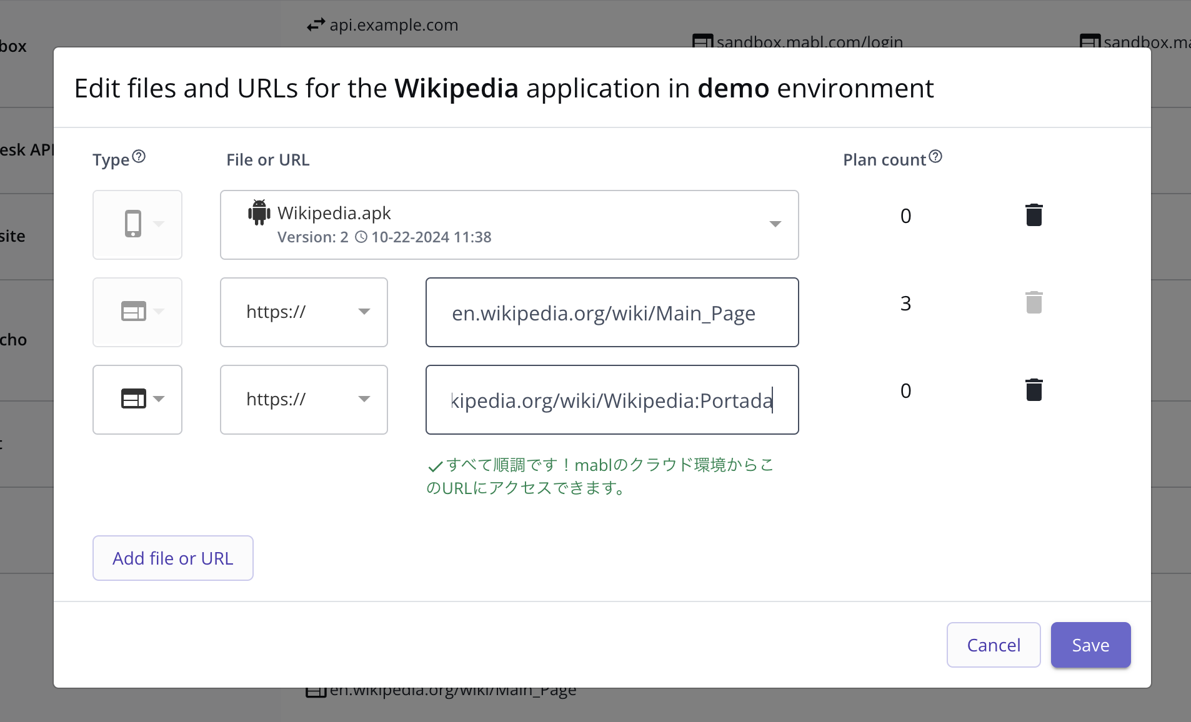This screenshot has height=722, width=1191.
Task: Delete the Wikipedia:Portada URL row
Action: coord(1034,390)
